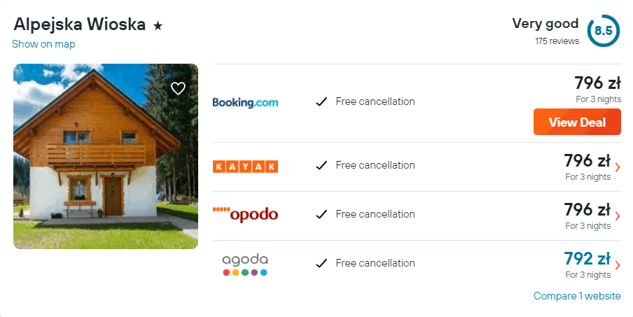This screenshot has height=317, width=633.
Task: Click the 8.5 rating circle
Action: tap(603, 31)
